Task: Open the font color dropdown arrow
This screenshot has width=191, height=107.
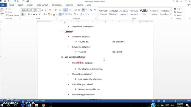Action: pyautogui.click(x=56, y=14)
